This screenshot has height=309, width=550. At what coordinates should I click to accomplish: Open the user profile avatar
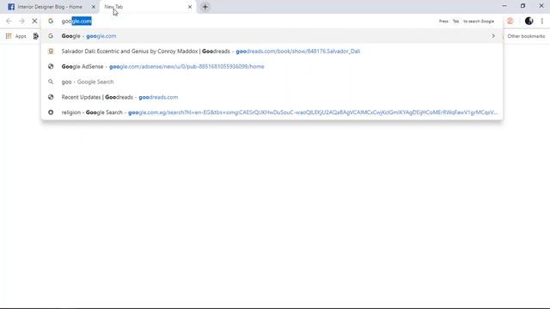click(x=529, y=21)
